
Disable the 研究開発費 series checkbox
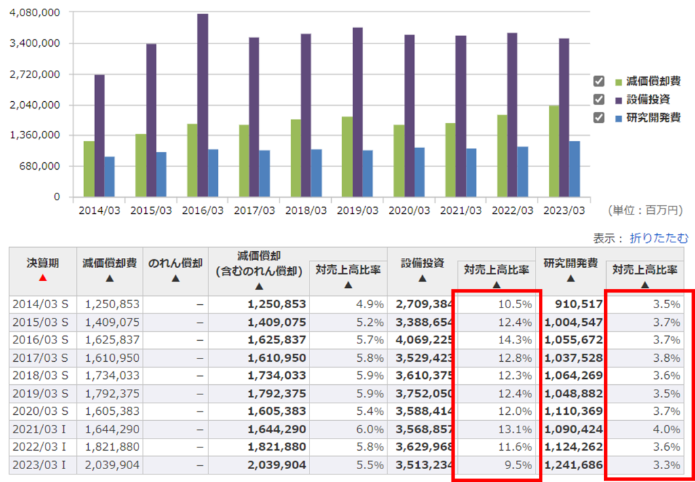(599, 117)
